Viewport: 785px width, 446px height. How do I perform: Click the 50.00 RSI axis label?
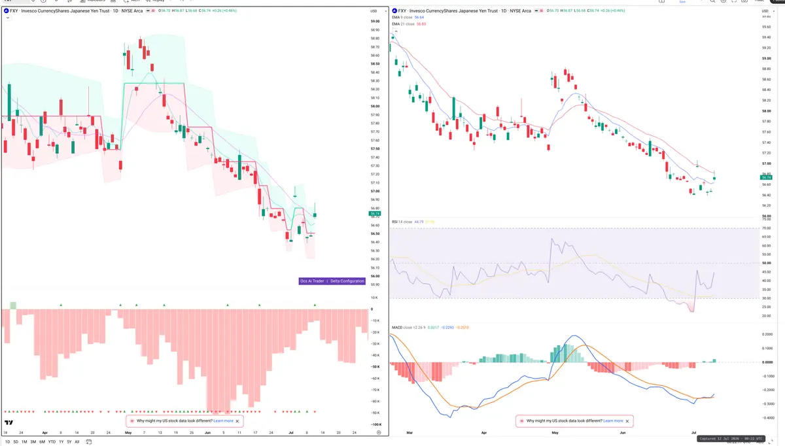pyautogui.click(x=767, y=264)
